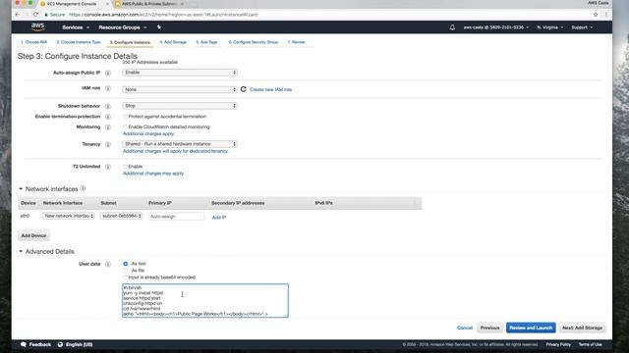Click the pin shortcut icon in navbar
The image size is (629, 353).
pyautogui.click(x=159, y=27)
